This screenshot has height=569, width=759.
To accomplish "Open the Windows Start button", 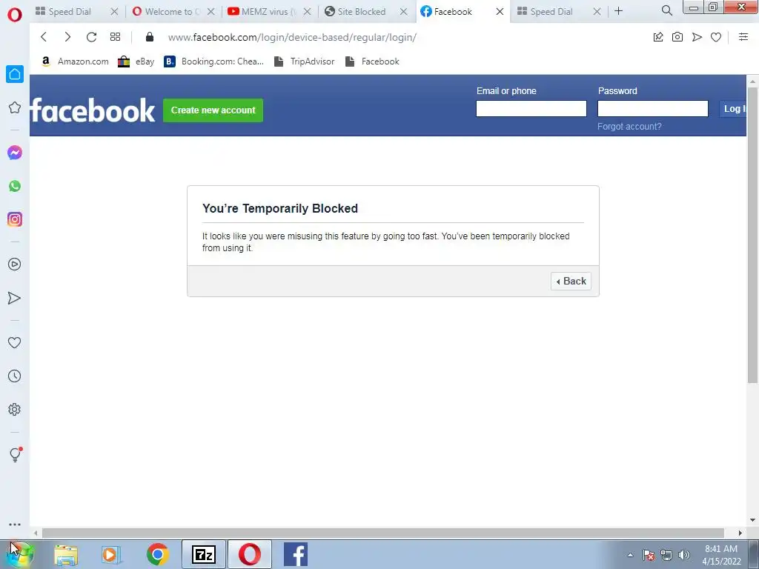I will coord(19,554).
